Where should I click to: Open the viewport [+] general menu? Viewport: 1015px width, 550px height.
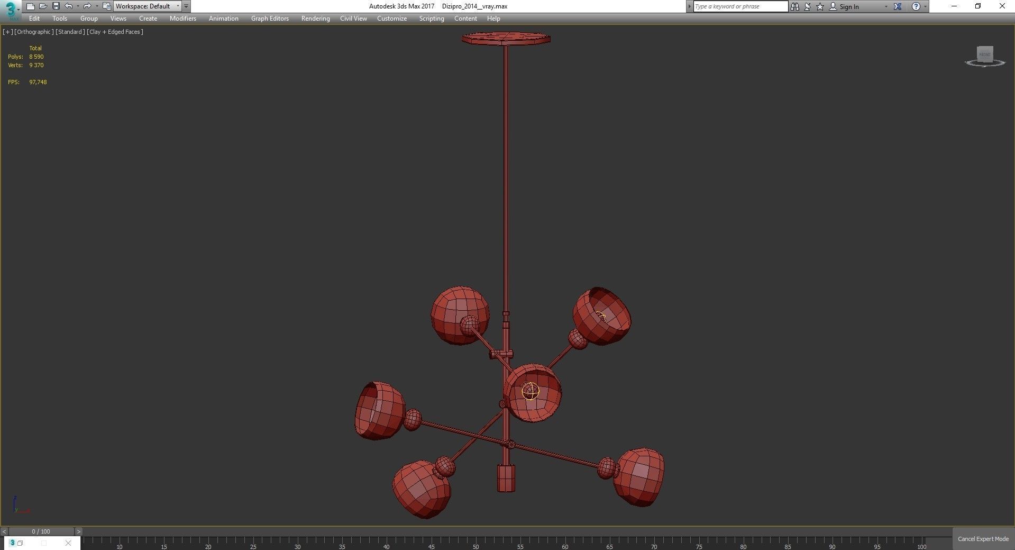[x=7, y=32]
